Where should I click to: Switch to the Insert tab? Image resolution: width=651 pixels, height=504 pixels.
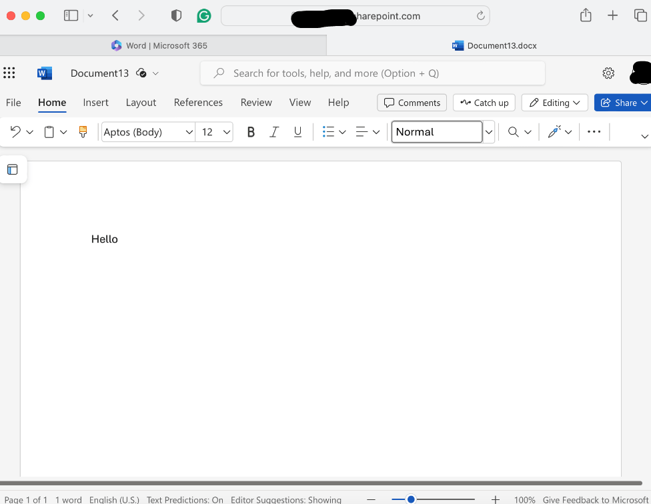[95, 103]
